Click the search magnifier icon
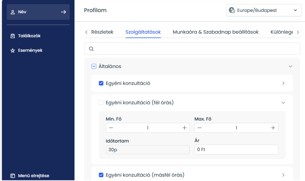Viewport: 305px width, 181px height. (91, 49)
